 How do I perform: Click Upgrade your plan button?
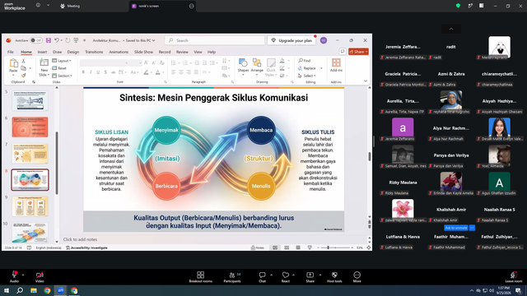coord(291,40)
